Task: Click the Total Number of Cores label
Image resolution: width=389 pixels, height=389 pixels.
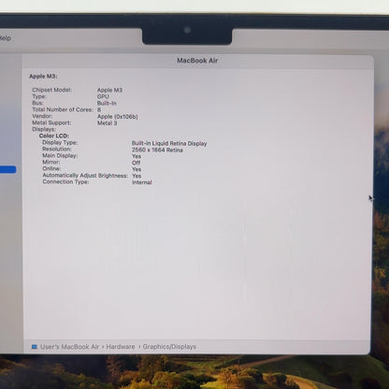Action: [63, 109]
